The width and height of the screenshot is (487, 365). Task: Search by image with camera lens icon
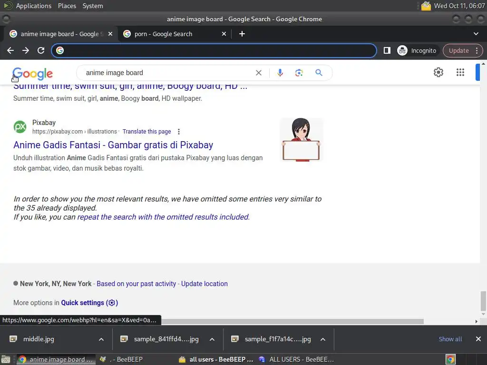[299, 73]
